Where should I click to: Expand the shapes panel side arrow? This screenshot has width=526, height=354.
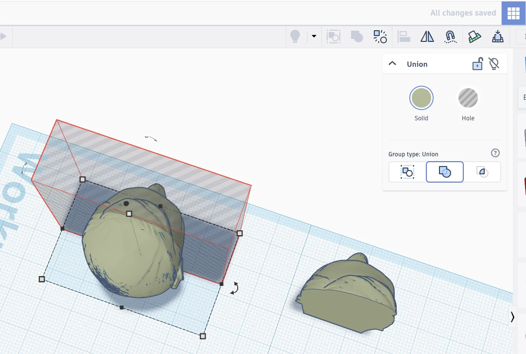tap(512, 317)
